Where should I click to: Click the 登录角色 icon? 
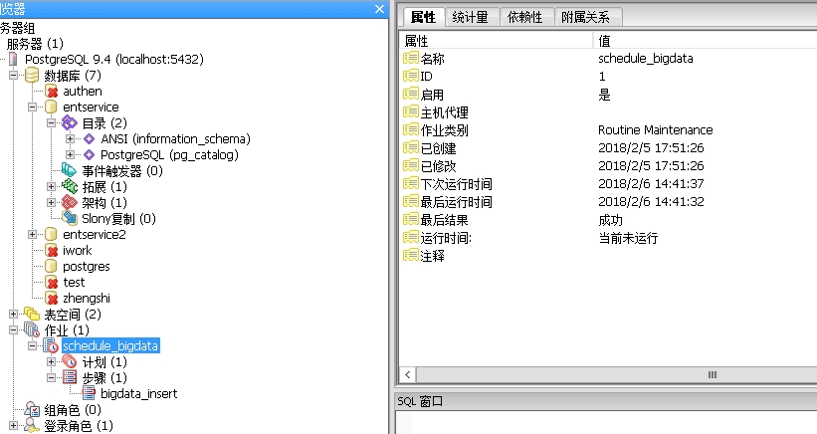coord(32,426)
